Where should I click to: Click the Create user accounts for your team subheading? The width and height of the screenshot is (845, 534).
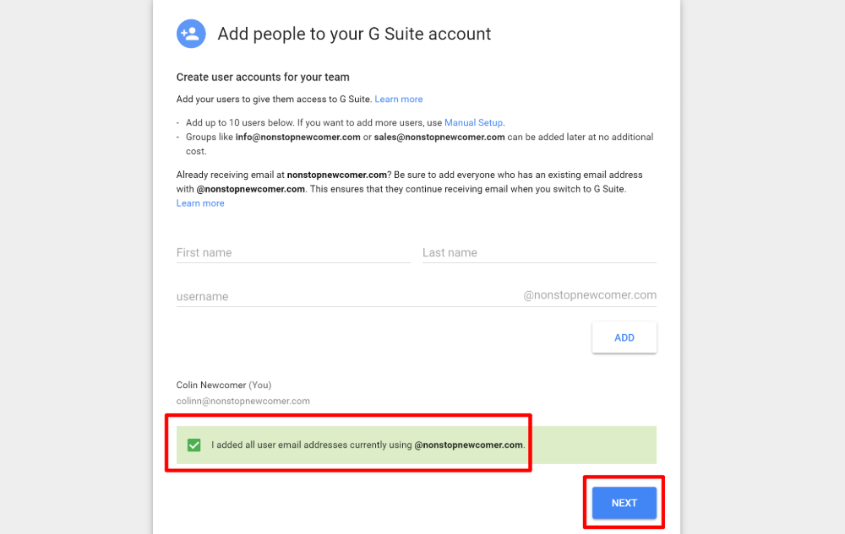coord(263,78)
